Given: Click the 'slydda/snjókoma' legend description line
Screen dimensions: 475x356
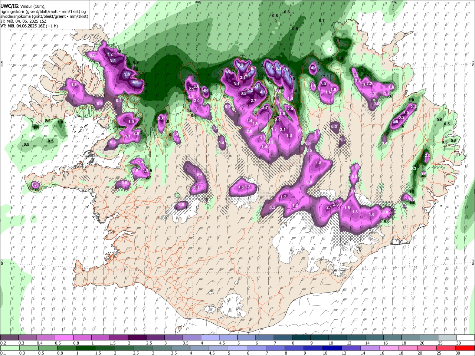Looking at the screenshot, I should tap(44, 16).
